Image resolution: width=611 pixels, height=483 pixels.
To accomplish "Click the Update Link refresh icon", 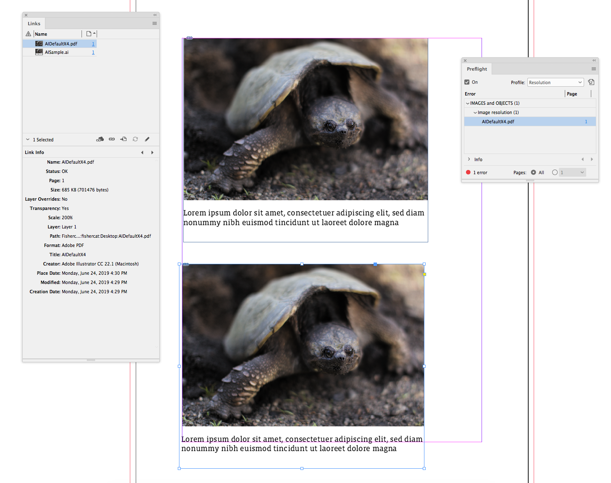I will (x=135, y=139).
